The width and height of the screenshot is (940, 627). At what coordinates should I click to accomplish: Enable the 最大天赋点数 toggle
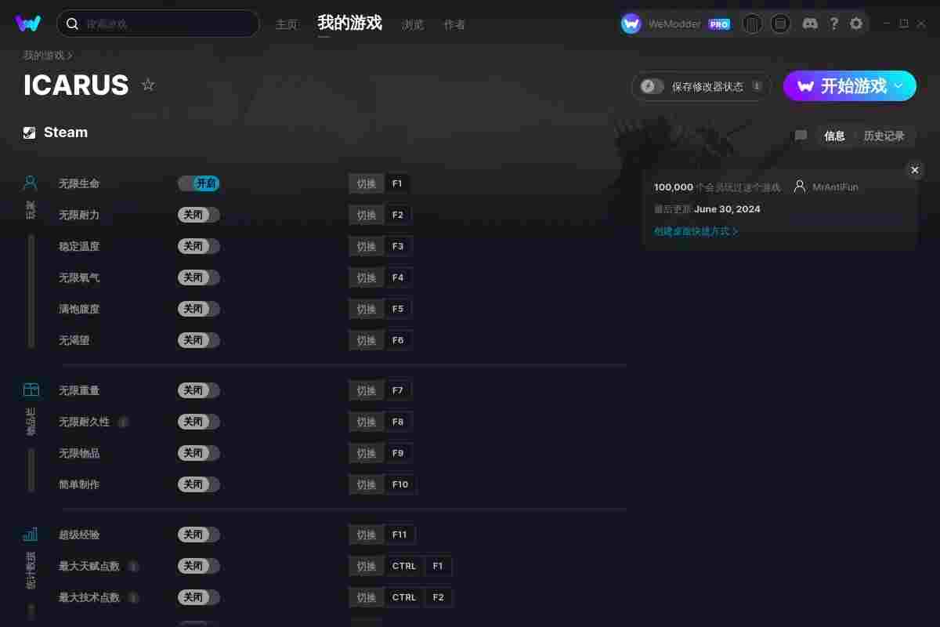point(199,566)
